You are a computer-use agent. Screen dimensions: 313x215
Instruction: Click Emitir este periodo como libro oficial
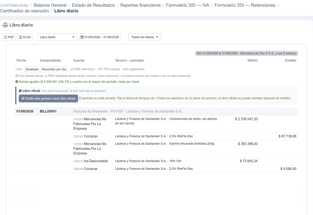click(48, 98)
